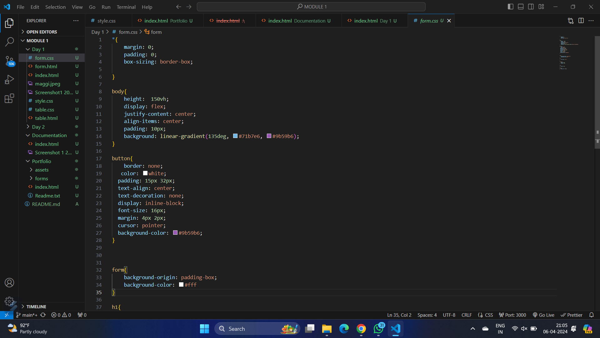Image resolution: width=600 pixels, height=338 pixels.
Task: Toggle the bottom Panel visibility
Action: point(521,7)
